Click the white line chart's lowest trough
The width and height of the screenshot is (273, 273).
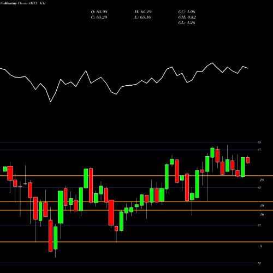(51, 102)
